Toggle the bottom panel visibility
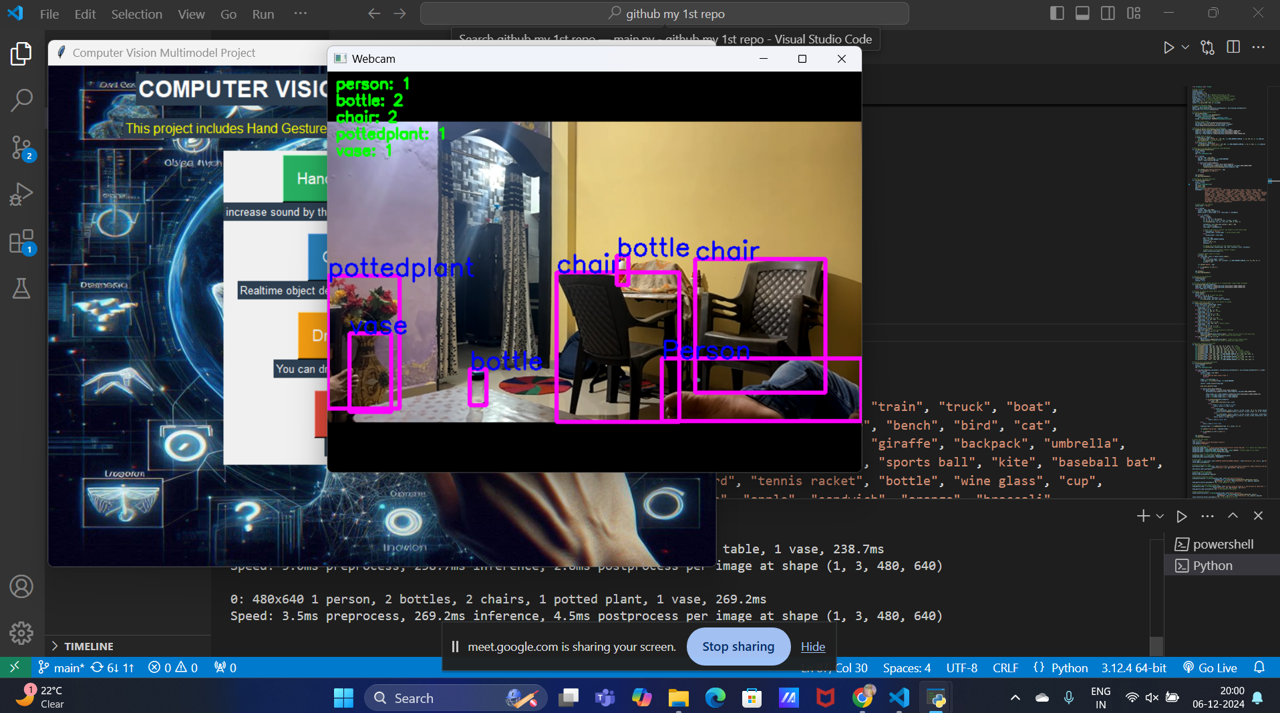Image resolution: width=1280 pixels, height=713 pixels. point(1082,13)
